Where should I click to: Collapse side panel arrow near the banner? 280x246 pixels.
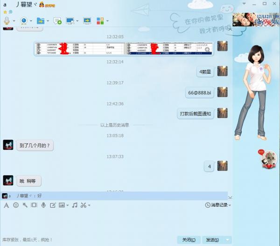pos(231,29)
